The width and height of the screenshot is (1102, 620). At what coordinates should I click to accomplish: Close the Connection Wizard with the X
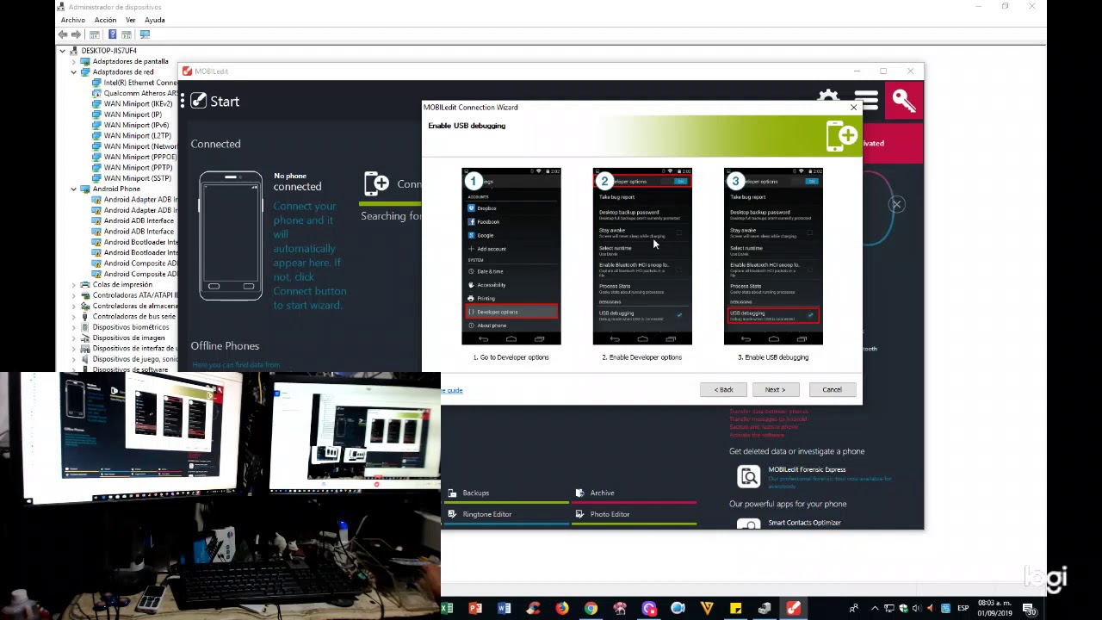point(853,108)
